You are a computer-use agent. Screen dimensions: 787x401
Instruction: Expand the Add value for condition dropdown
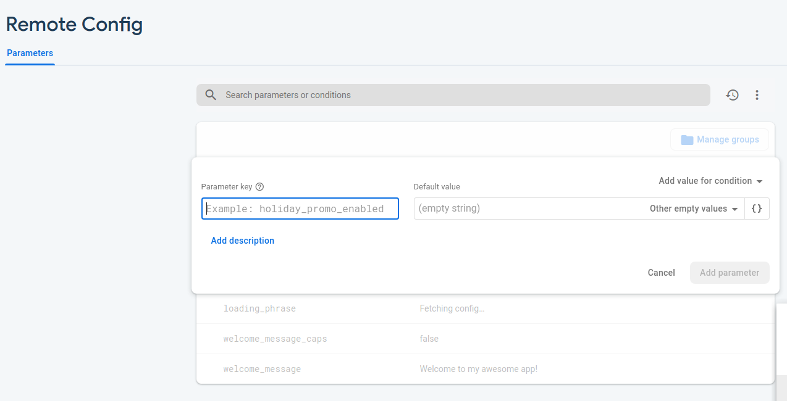click(x=711, y=181)
